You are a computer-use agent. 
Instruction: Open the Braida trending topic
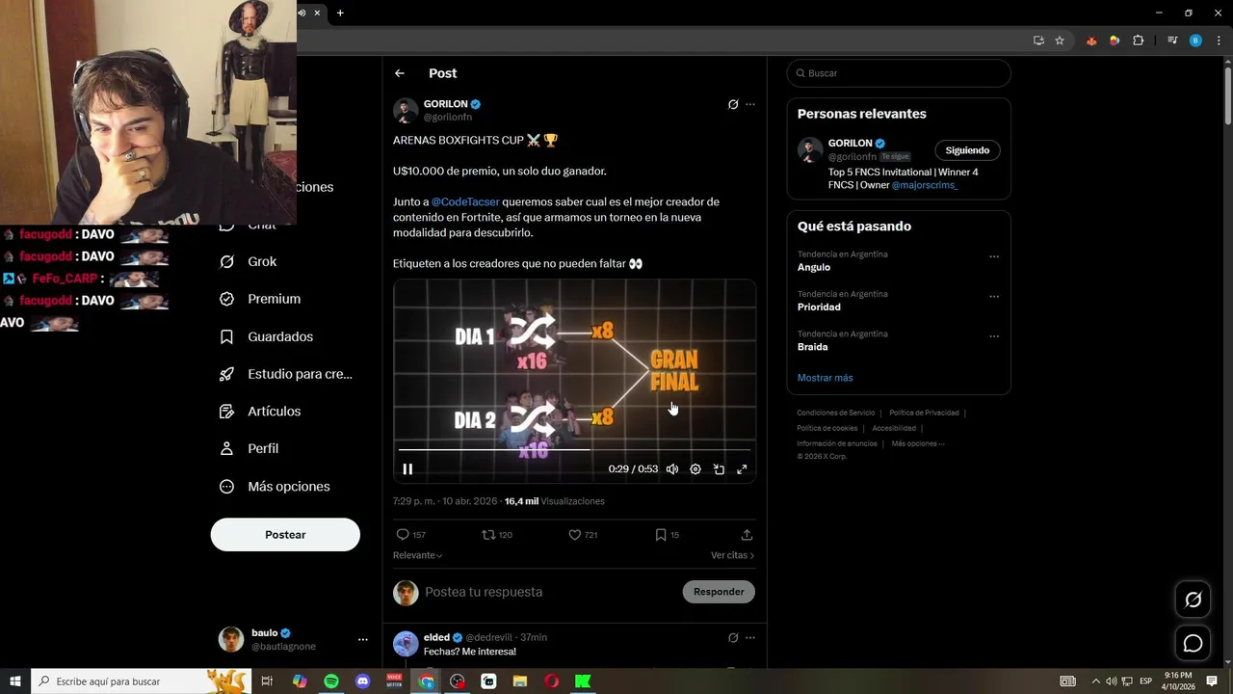[813, 346]
